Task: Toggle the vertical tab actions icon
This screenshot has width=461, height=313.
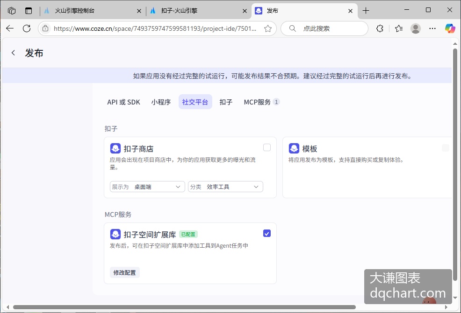Action: pos(29,11)
